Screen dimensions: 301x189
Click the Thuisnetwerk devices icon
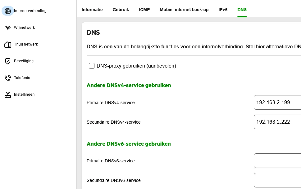[8, 45]
